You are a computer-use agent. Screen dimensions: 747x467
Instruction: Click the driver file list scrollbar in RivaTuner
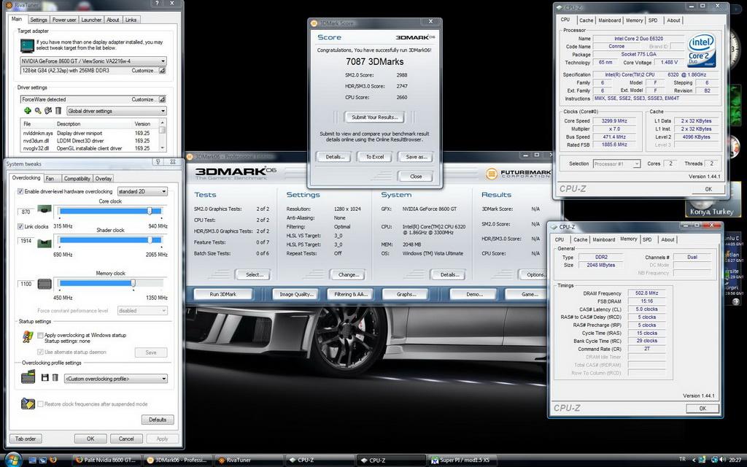click(x=163, y=134)
